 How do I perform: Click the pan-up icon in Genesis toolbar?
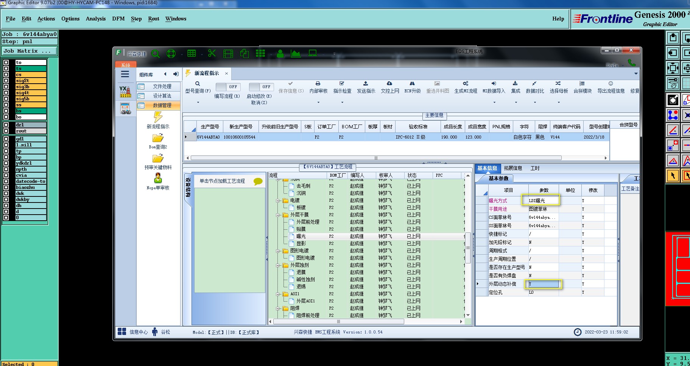673,37
